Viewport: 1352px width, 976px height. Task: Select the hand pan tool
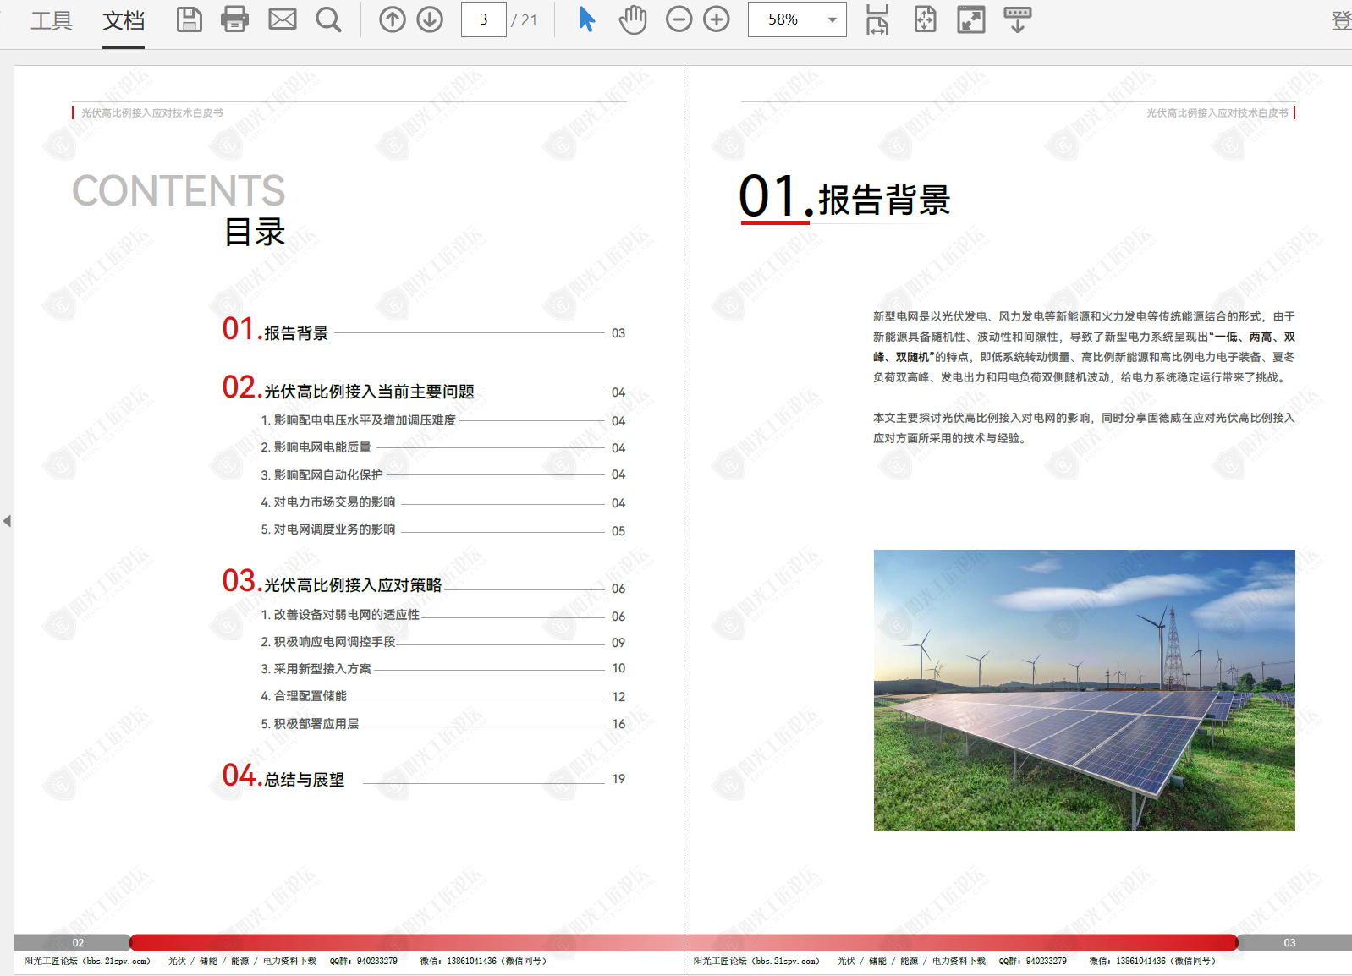[x=632, y=19]
